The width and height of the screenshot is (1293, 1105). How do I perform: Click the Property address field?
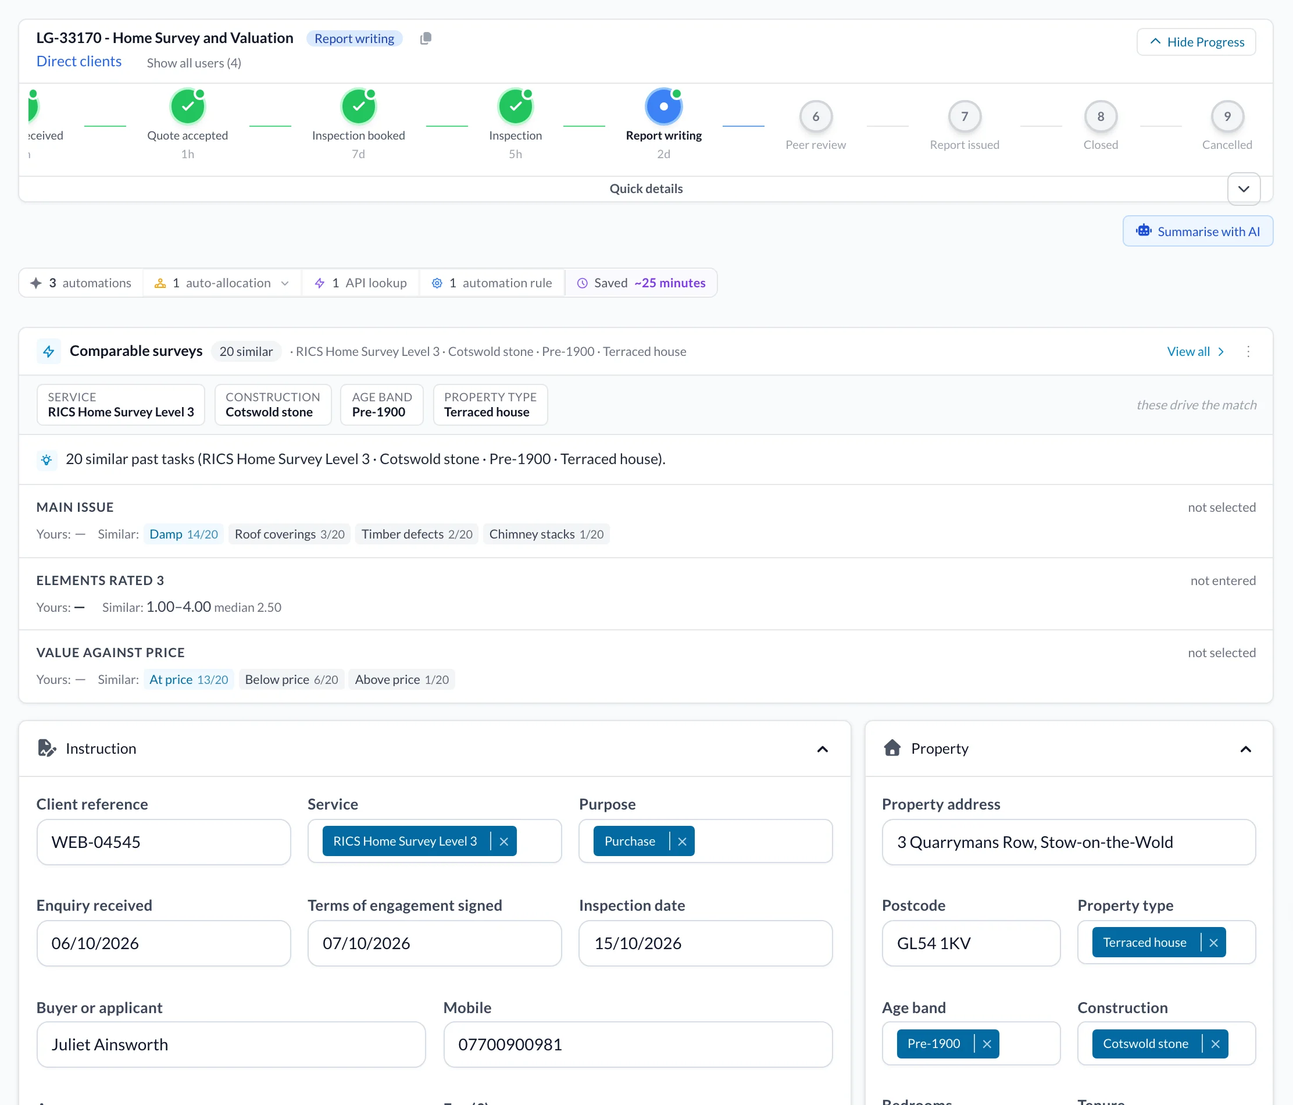1069,842
